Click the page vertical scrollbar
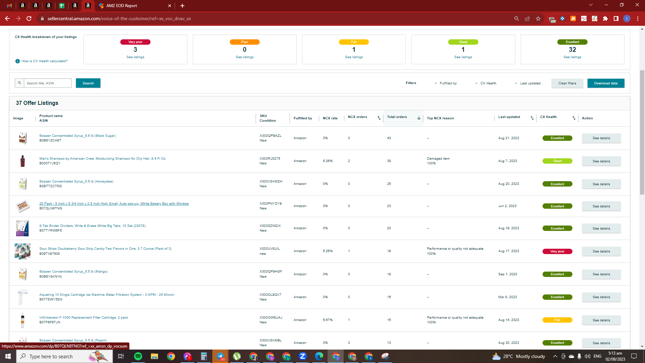 click(x=642, y=133)
